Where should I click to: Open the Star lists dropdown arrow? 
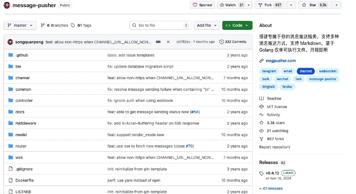(337, 5)
